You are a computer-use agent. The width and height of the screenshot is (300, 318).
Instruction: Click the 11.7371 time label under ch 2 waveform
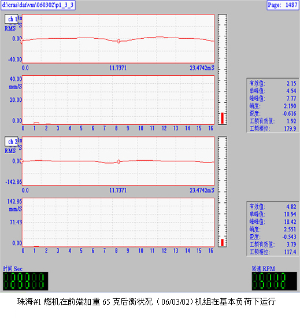pyautogui.click(x=118, y=190)
